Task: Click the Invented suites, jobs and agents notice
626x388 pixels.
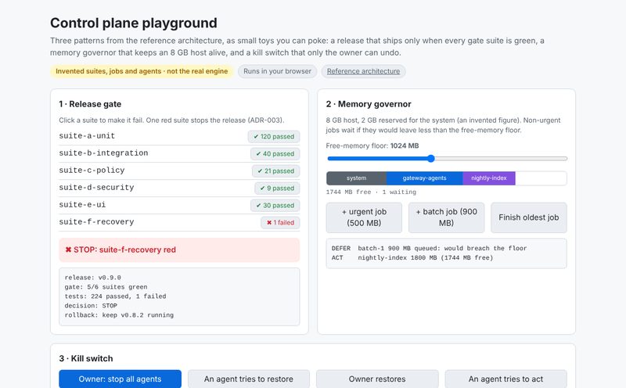Action: tap(142, 71)
